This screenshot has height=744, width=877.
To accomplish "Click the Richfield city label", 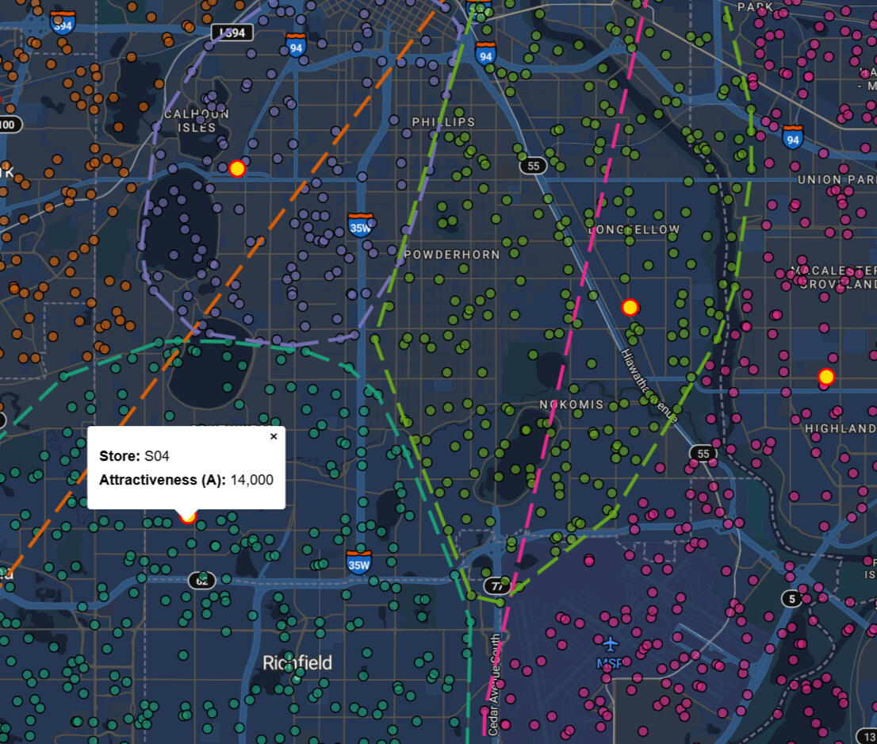I will (x=297, y=662).
